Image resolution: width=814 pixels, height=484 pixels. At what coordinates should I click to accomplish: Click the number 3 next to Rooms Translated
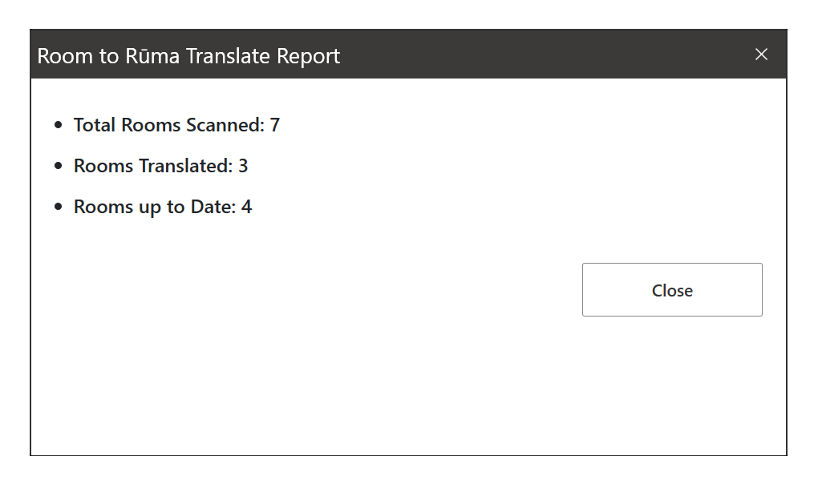244,166
